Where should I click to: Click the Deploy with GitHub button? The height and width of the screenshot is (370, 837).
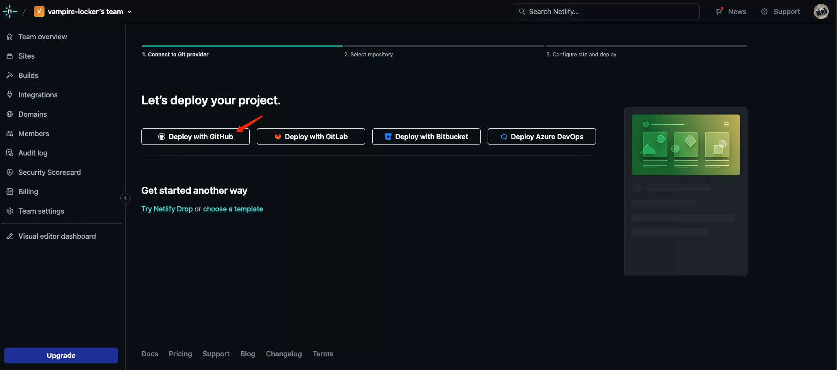pos(196,137)
